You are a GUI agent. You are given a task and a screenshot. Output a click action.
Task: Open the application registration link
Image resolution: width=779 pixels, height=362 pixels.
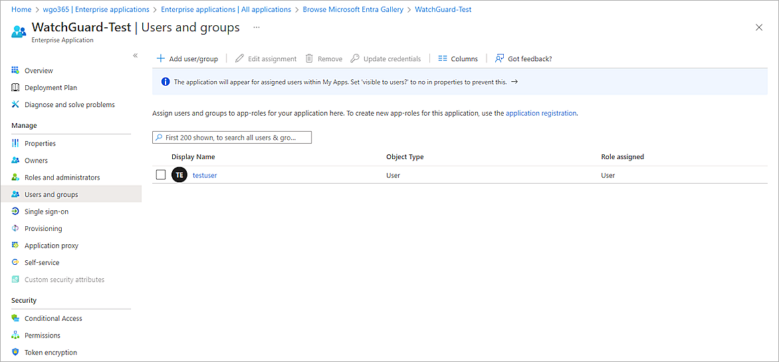(541, 113)
